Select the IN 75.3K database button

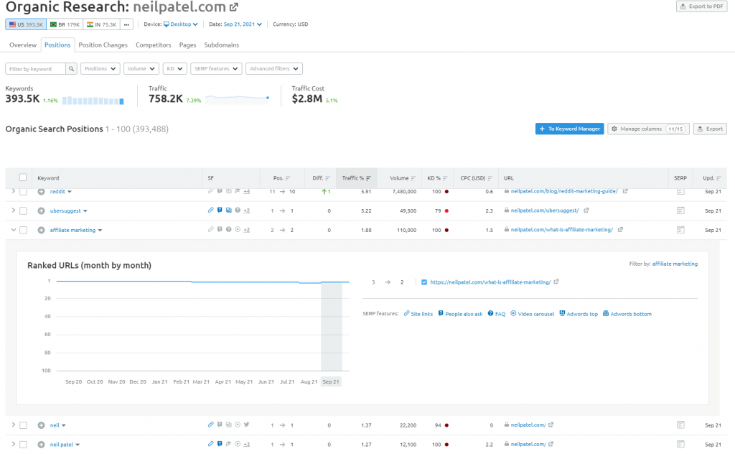pyautogui.click(x=101, y=24)
